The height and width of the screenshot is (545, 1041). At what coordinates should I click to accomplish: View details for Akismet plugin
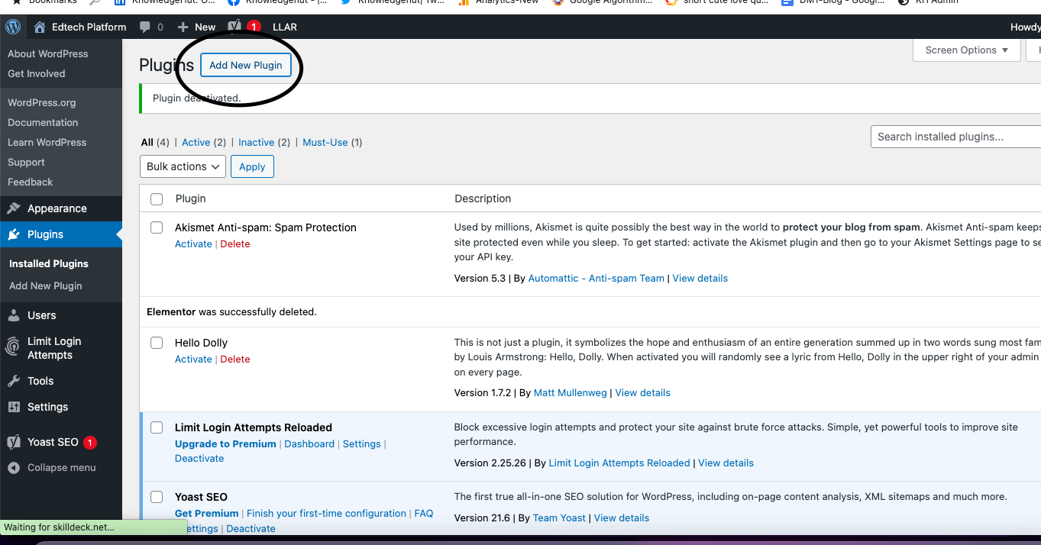(700, 279)
